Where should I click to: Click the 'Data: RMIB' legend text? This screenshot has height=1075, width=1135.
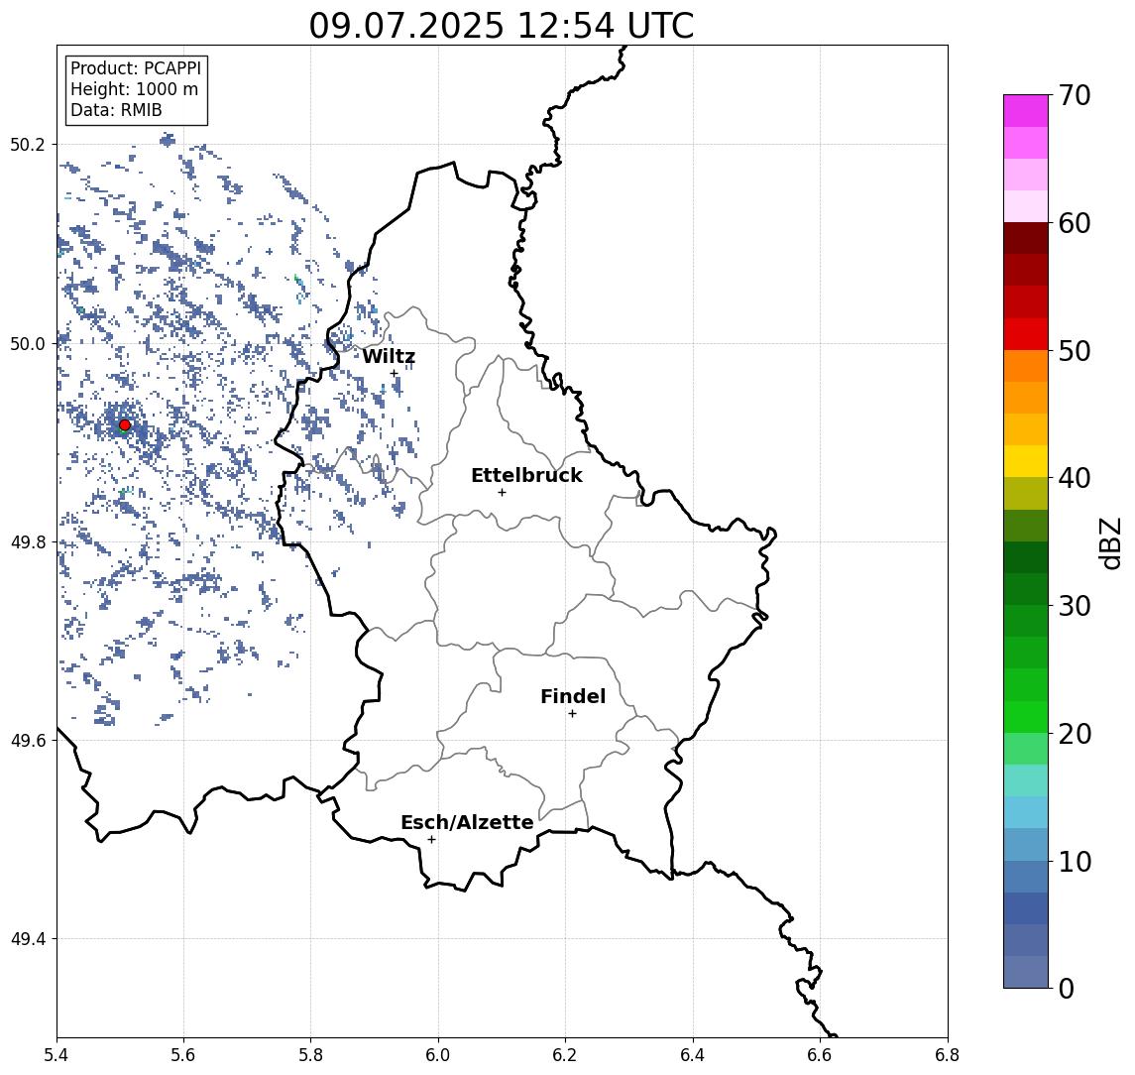pyautogui.click(x=117, y=111)
